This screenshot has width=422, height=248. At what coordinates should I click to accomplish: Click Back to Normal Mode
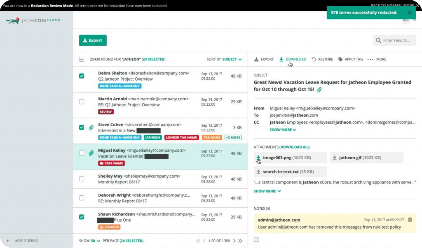click(x=392, y=5)
